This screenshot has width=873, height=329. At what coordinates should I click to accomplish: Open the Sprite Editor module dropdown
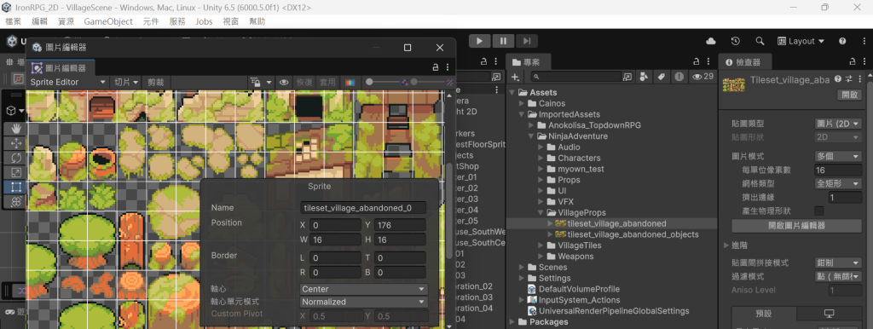(x=67, y=82)
